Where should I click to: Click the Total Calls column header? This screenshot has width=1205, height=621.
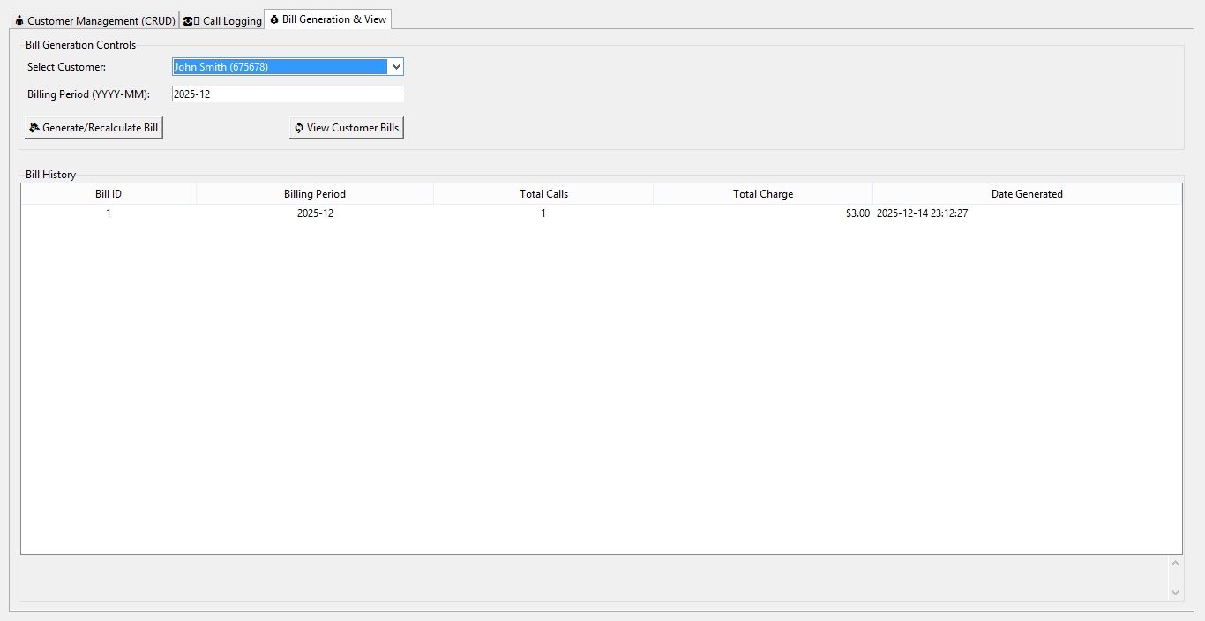click(543, 194)
